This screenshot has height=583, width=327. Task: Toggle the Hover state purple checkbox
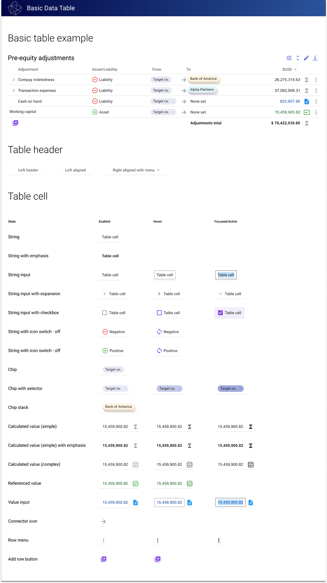(x=159, y=313)
